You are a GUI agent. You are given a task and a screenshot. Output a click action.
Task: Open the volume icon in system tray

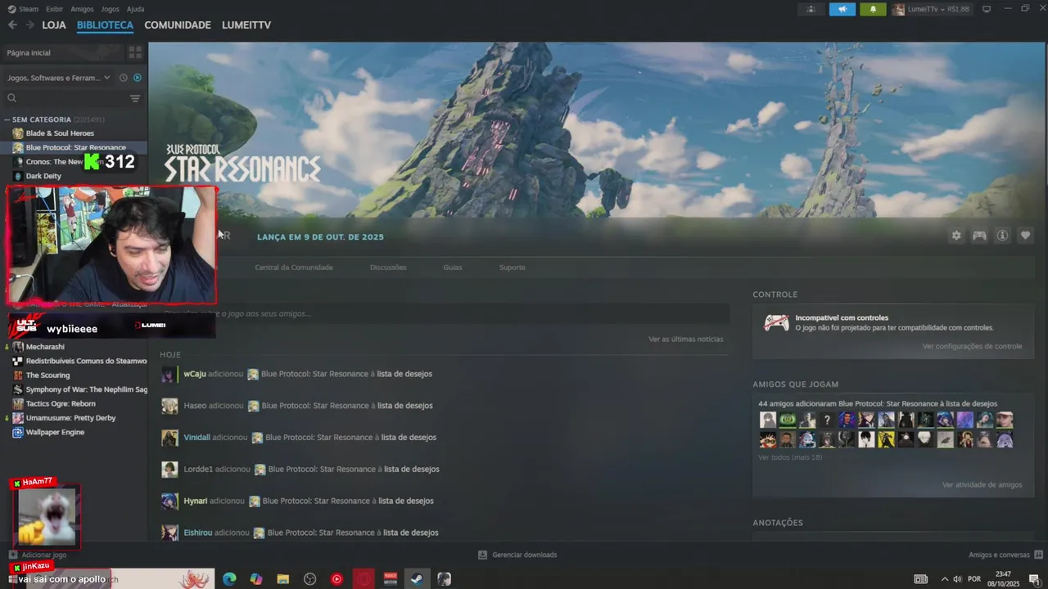pyautogui.click(x=957, y=579)
